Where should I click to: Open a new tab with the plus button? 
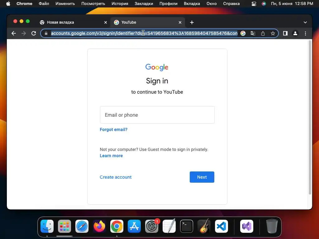[192, 22]
